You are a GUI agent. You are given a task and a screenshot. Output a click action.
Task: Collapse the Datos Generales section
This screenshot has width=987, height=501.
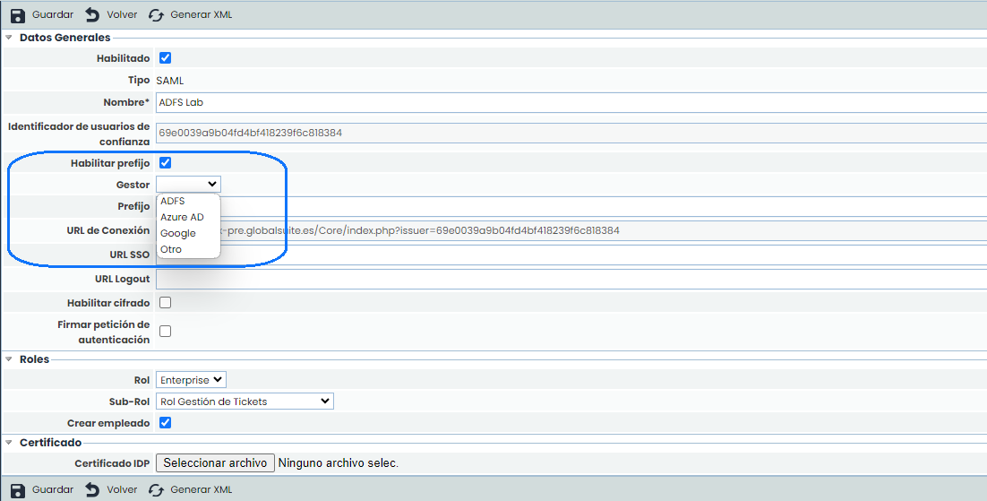10,38
